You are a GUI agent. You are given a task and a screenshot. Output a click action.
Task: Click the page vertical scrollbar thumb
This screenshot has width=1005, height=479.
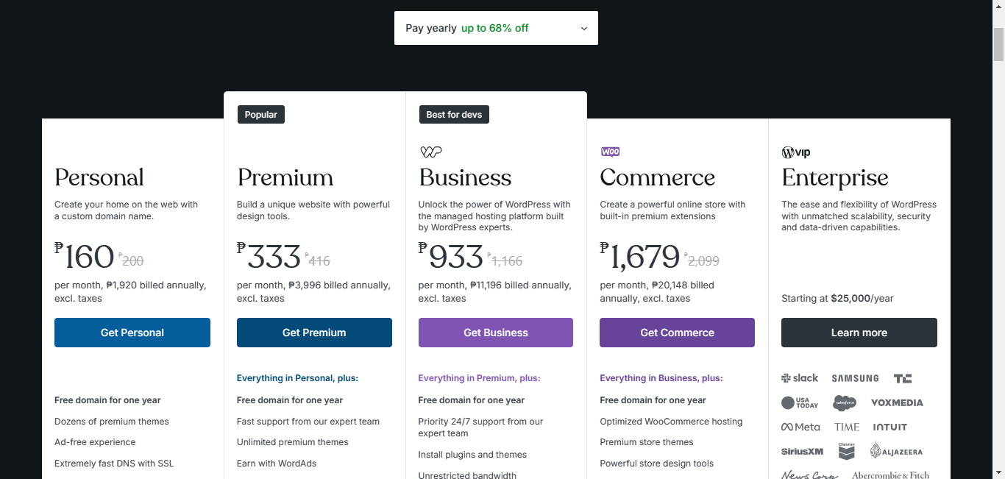[x=998, y=44]
